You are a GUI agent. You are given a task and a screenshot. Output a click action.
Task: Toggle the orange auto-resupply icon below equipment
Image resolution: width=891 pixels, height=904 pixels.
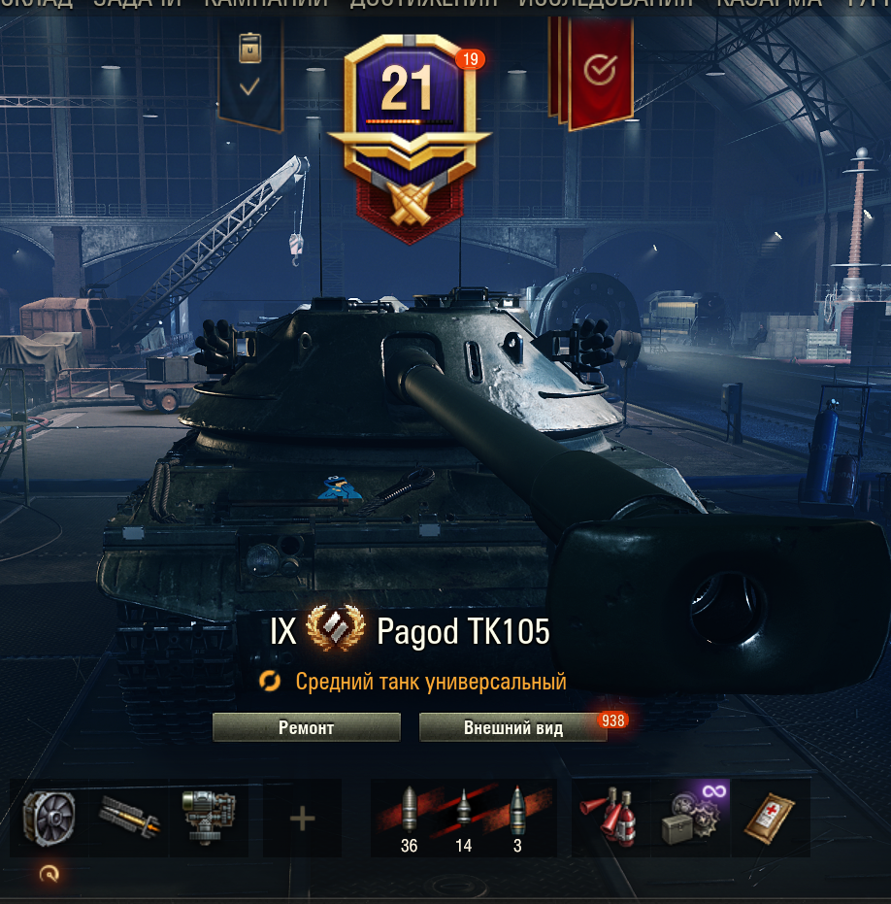pyautogui.click(x=49, y=874)
